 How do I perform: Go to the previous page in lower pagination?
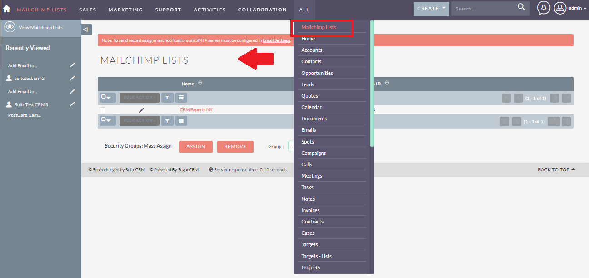(x=517, y=121)
